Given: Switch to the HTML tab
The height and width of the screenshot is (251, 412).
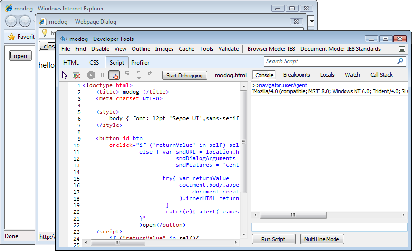Looking at the screenshot, I should tap(71, 63).
